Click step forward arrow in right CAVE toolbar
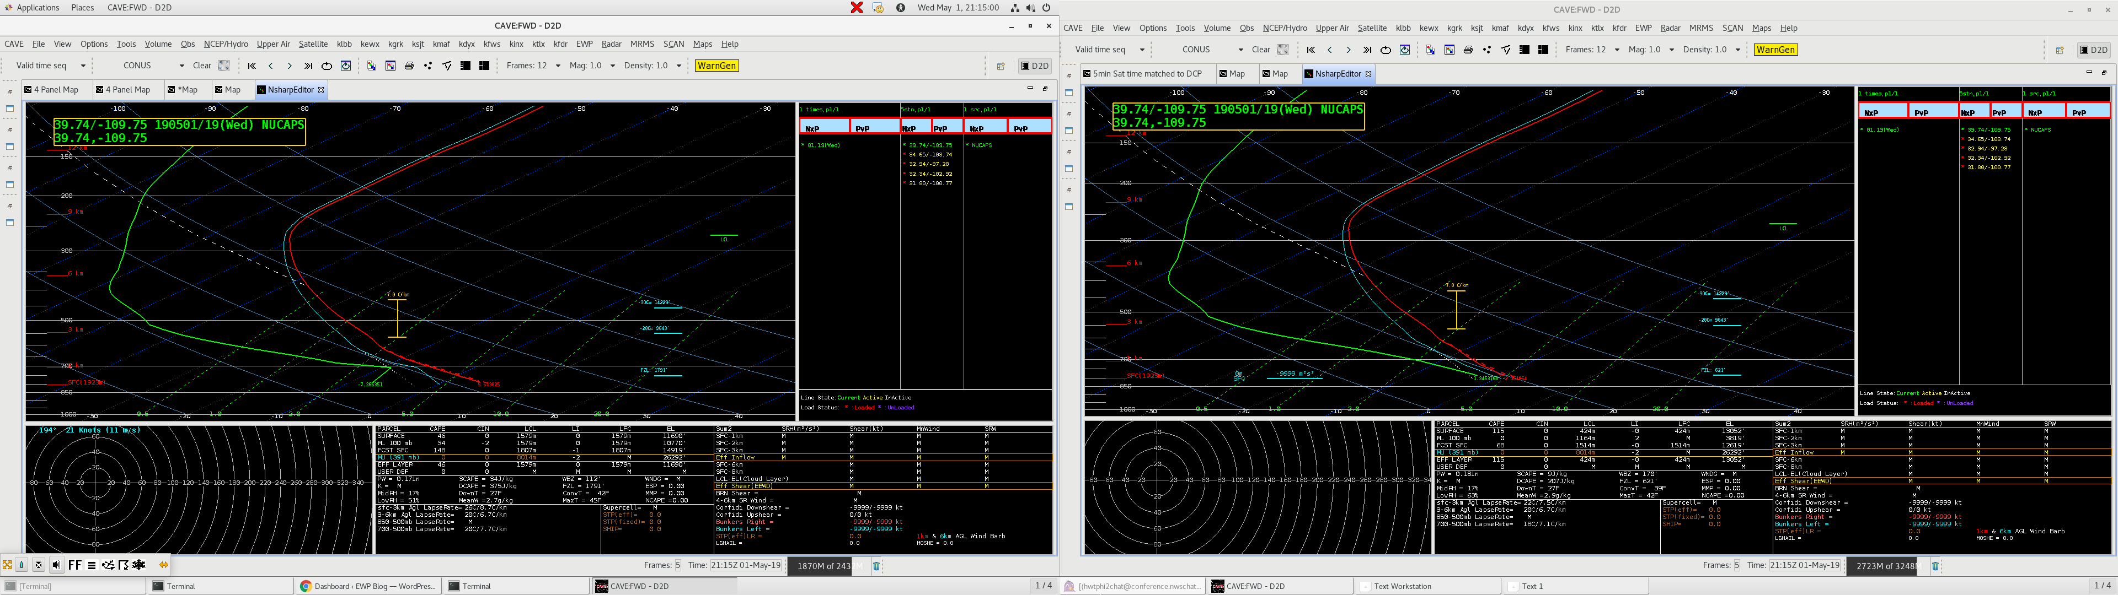 (1349, 50)
